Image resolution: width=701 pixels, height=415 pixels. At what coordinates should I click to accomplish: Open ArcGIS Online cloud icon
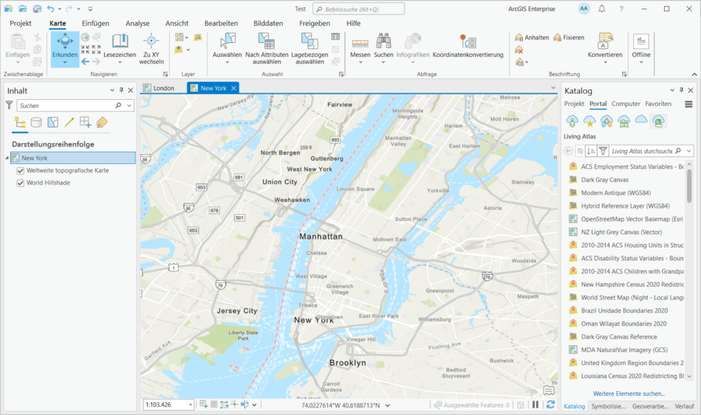click(641, 120)
